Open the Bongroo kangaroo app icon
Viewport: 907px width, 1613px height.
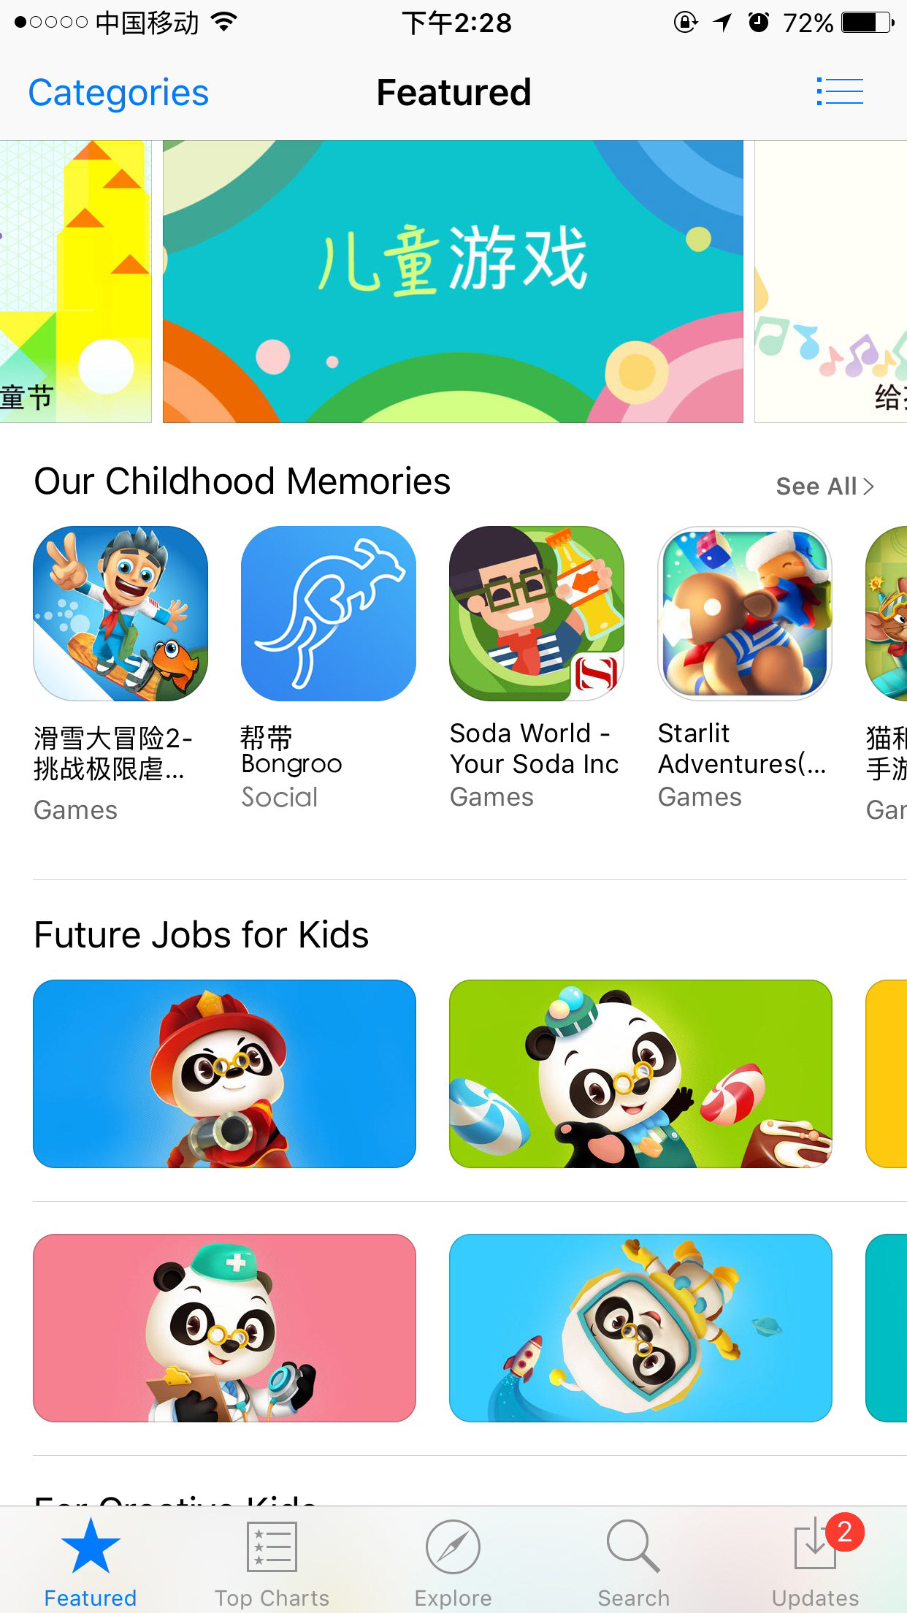[x=329, y=614]
